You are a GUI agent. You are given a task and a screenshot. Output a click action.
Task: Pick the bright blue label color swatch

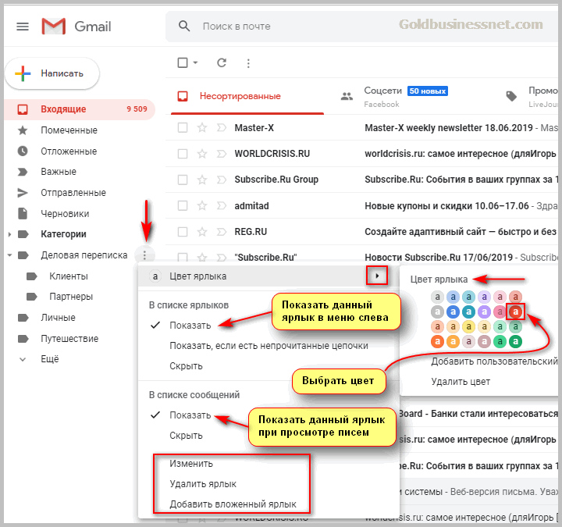tap(453, 312)
